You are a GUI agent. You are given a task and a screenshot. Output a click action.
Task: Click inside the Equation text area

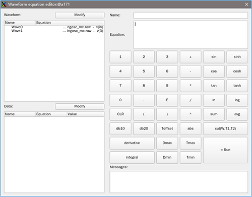191,35
